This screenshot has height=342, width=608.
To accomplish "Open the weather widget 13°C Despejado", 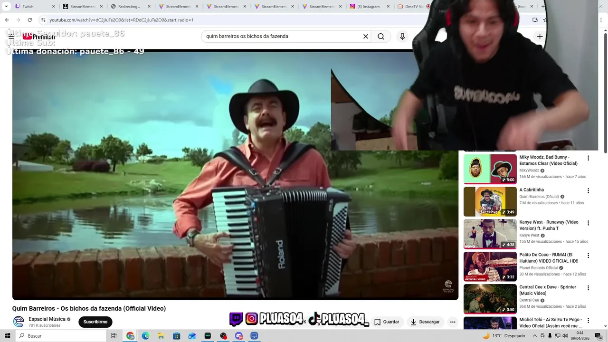I will coord(503,336).
